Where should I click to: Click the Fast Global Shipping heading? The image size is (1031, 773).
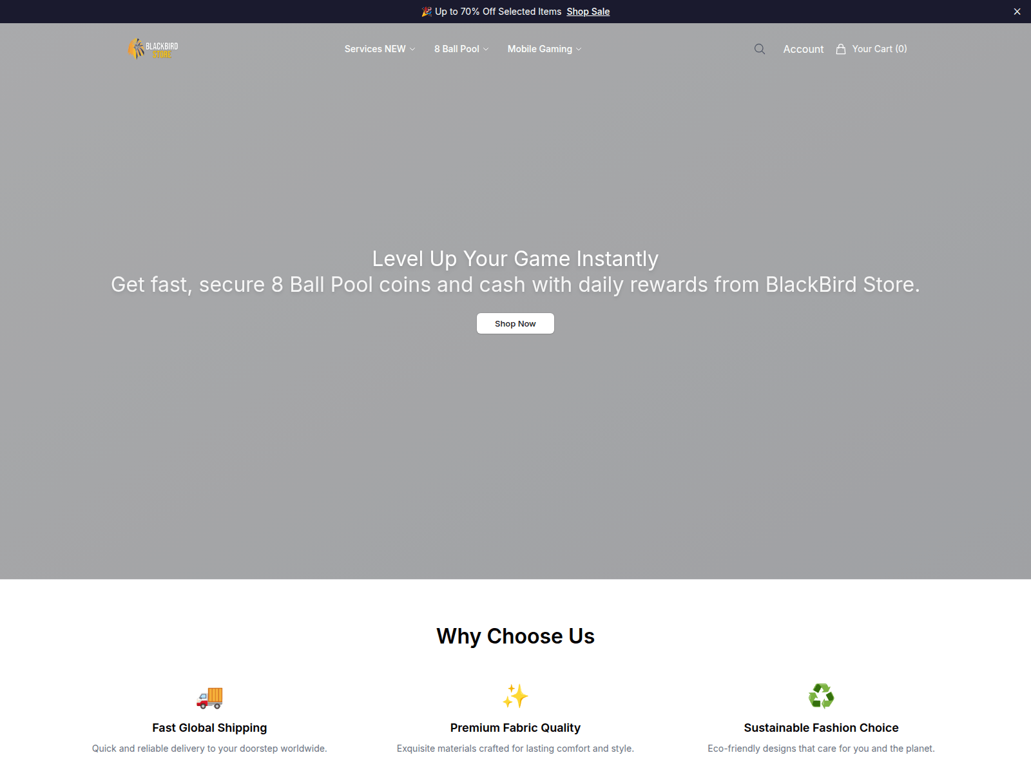209,728
